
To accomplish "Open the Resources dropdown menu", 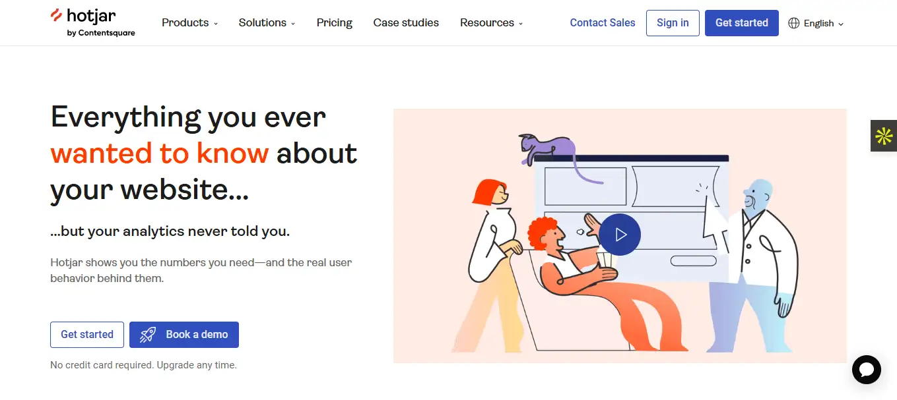I will (491, 22).
